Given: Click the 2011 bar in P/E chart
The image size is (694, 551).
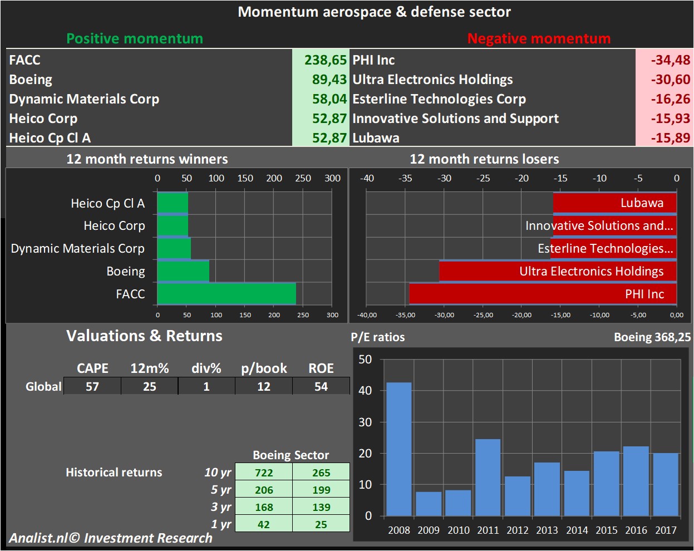Looking at the screenshot, I should (x=488, y=478).
